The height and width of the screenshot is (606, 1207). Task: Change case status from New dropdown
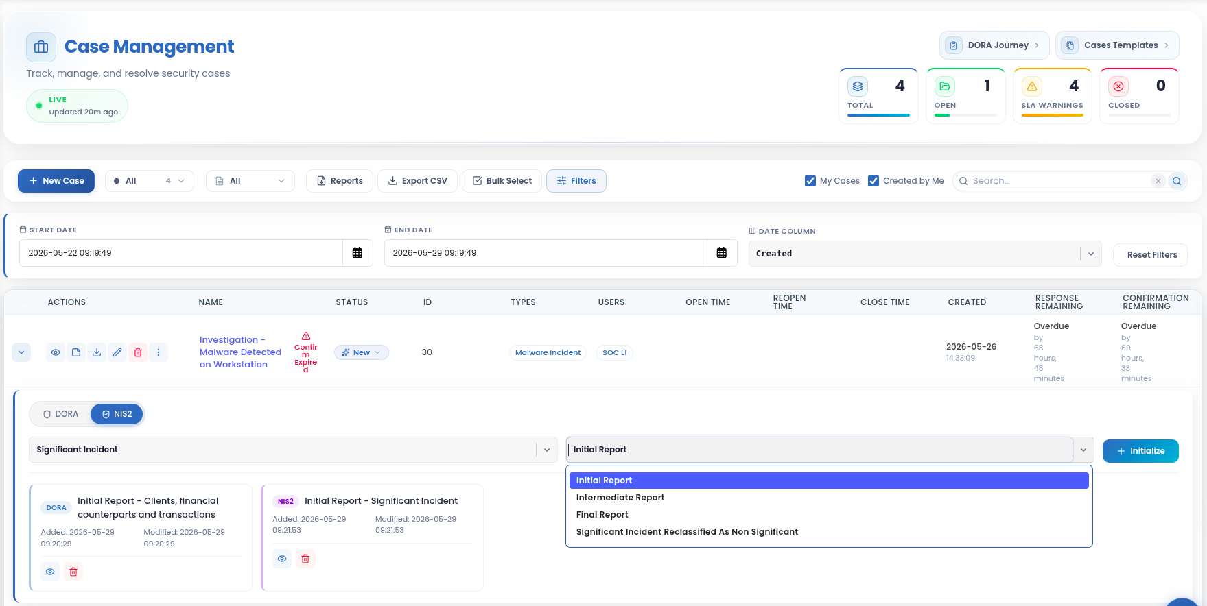pos(362,352)
